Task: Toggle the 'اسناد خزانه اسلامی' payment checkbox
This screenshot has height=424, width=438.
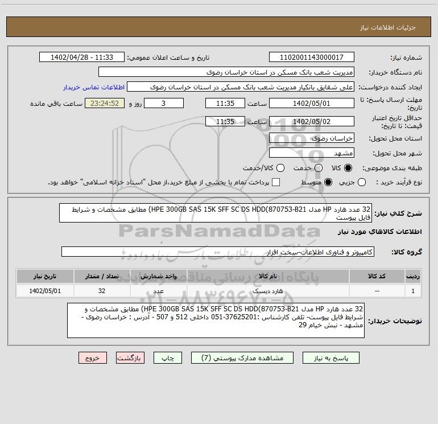Action: click(x=276, y=182)
